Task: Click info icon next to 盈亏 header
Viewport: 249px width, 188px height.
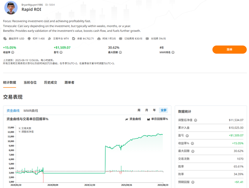Action: [61, 52]
